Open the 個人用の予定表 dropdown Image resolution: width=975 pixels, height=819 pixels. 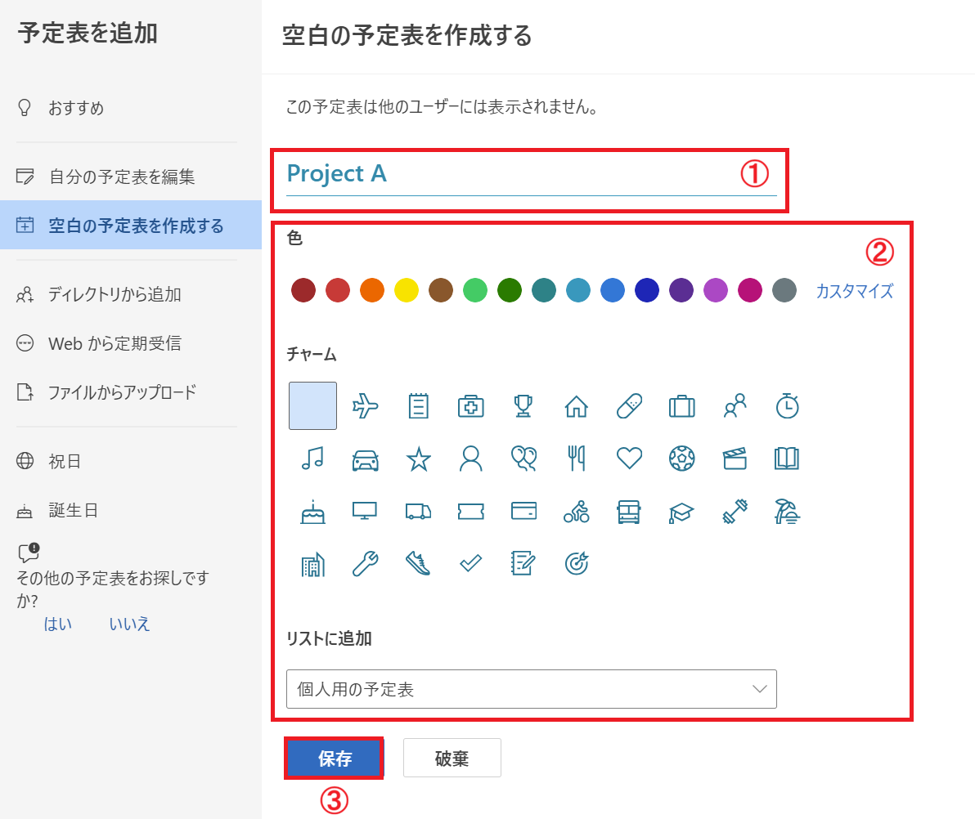pyautogui.click(x=531, y=689)
